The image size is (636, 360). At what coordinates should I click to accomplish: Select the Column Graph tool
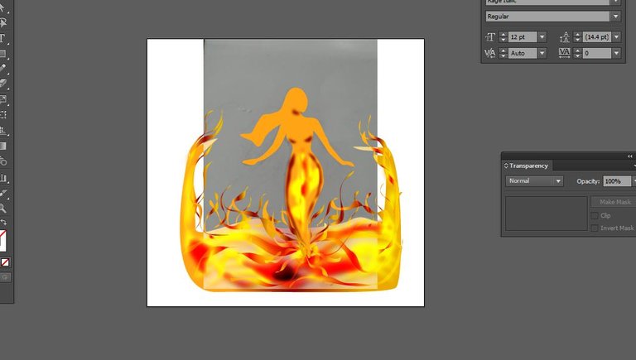tap(3, 178)
